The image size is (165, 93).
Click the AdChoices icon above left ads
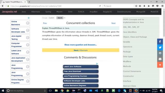29,18
